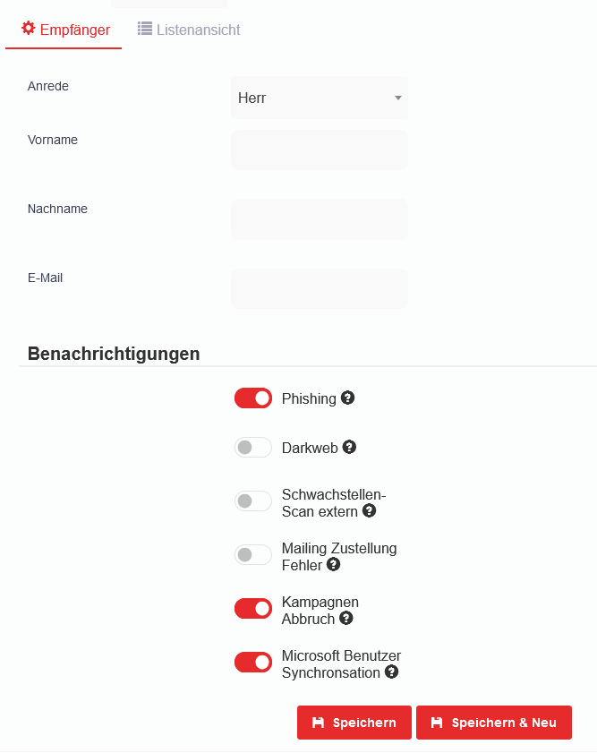Enable the Darkweb notification toggle
Viewport: 597px width, 753px height.
coord(253,448)
